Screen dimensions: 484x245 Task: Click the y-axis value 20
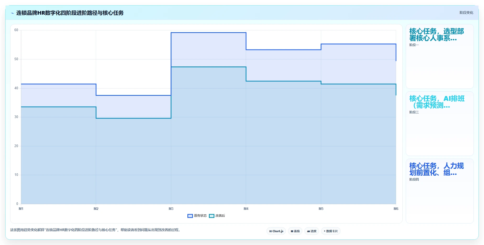tap(16, 146)
